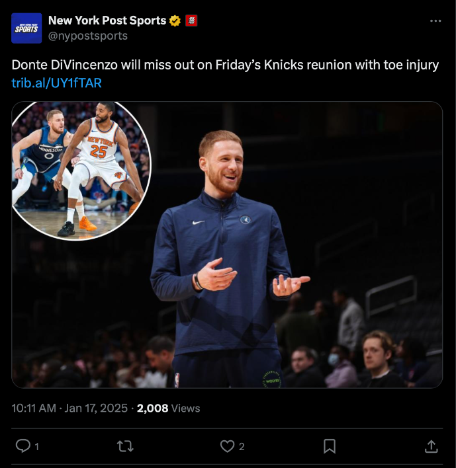Click the circular inset photo with Knicks #25
Screen dimensions: 456x468
[x=81, y=170]
